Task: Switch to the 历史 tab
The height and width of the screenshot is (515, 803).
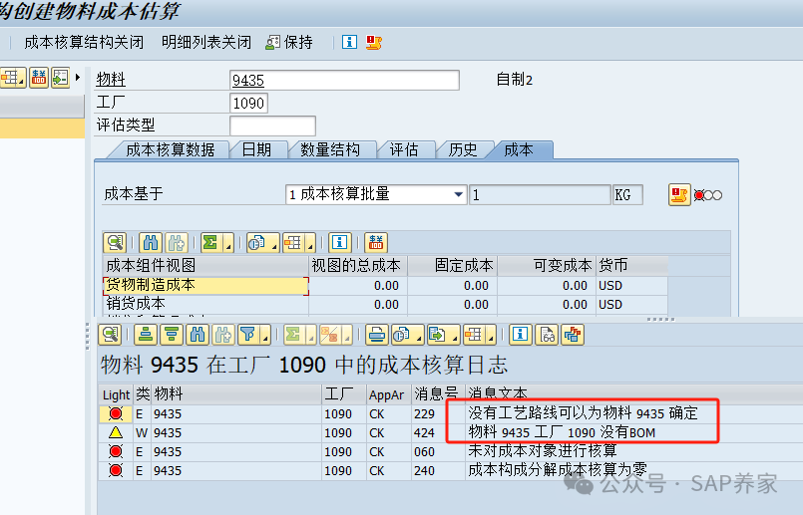Action: pyautogui.click(x=463, y=149)
